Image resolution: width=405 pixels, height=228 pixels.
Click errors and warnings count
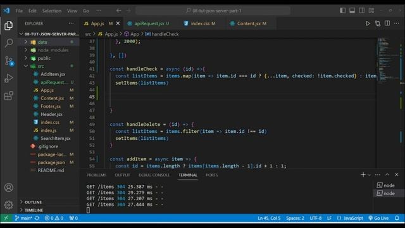click(54, 218)
